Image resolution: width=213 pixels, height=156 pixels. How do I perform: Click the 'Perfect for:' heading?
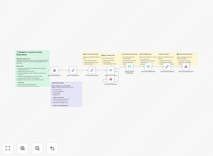pyautogui.click(x=21, y=83)
